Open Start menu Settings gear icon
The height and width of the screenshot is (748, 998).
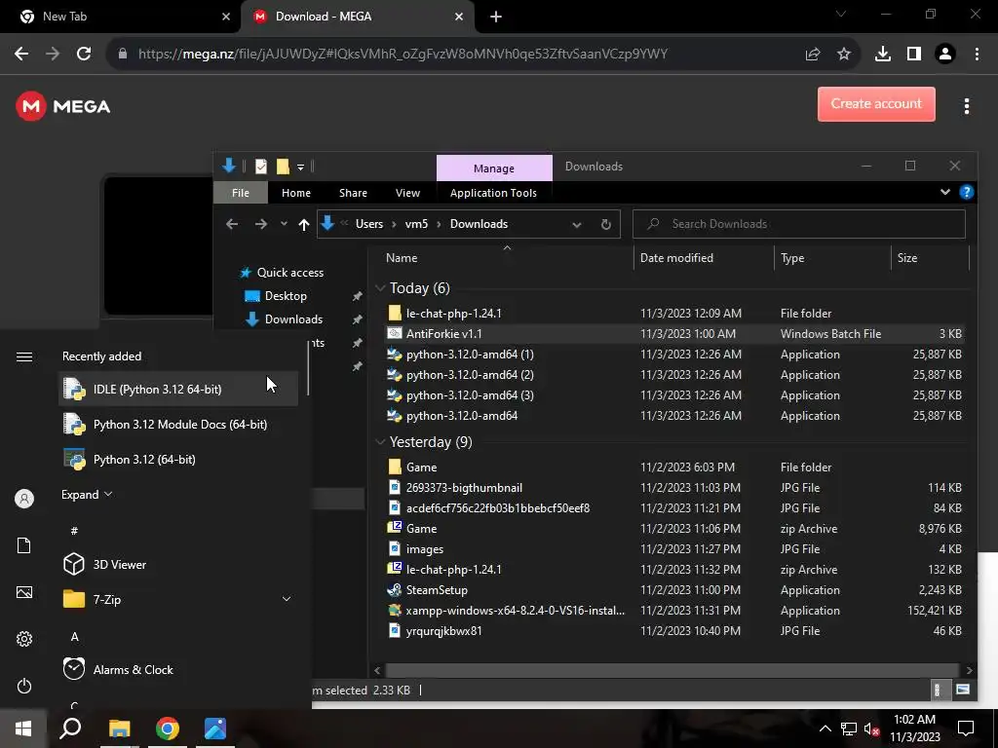(x=24, y=639)
